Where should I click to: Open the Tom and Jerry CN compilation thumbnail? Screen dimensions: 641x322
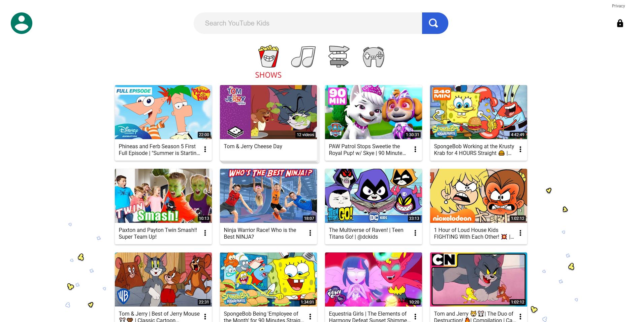pos(478,279)
